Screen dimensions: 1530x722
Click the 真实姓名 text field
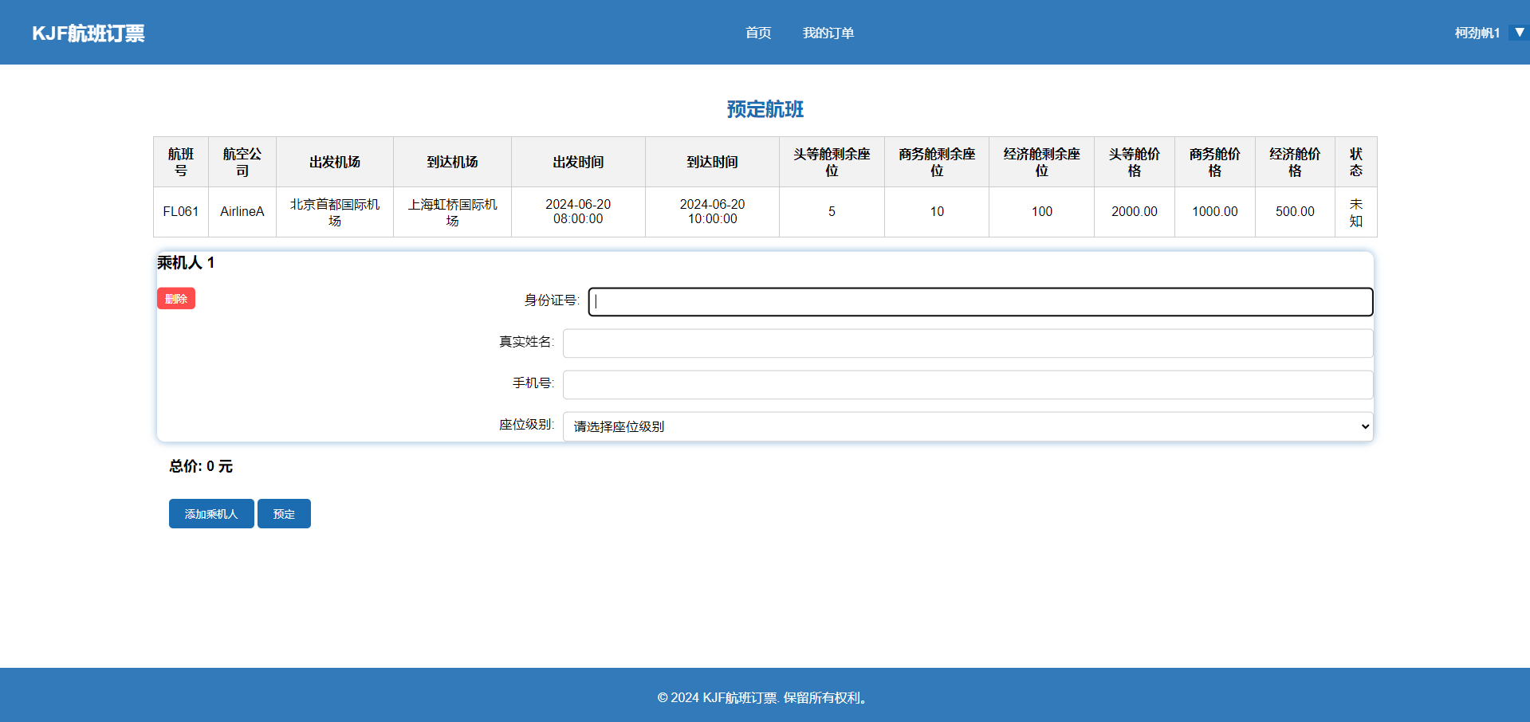967,343
